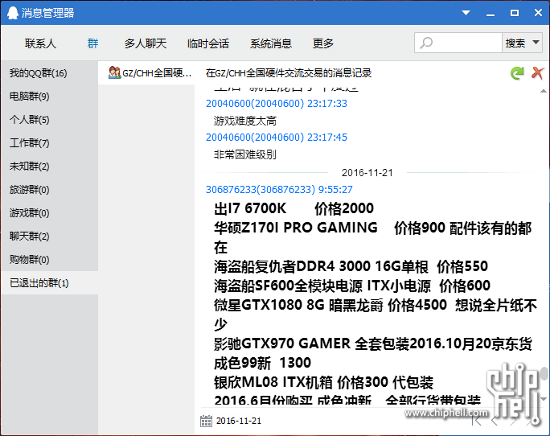Click the magnifier icon in the search box

click(426, 43)
